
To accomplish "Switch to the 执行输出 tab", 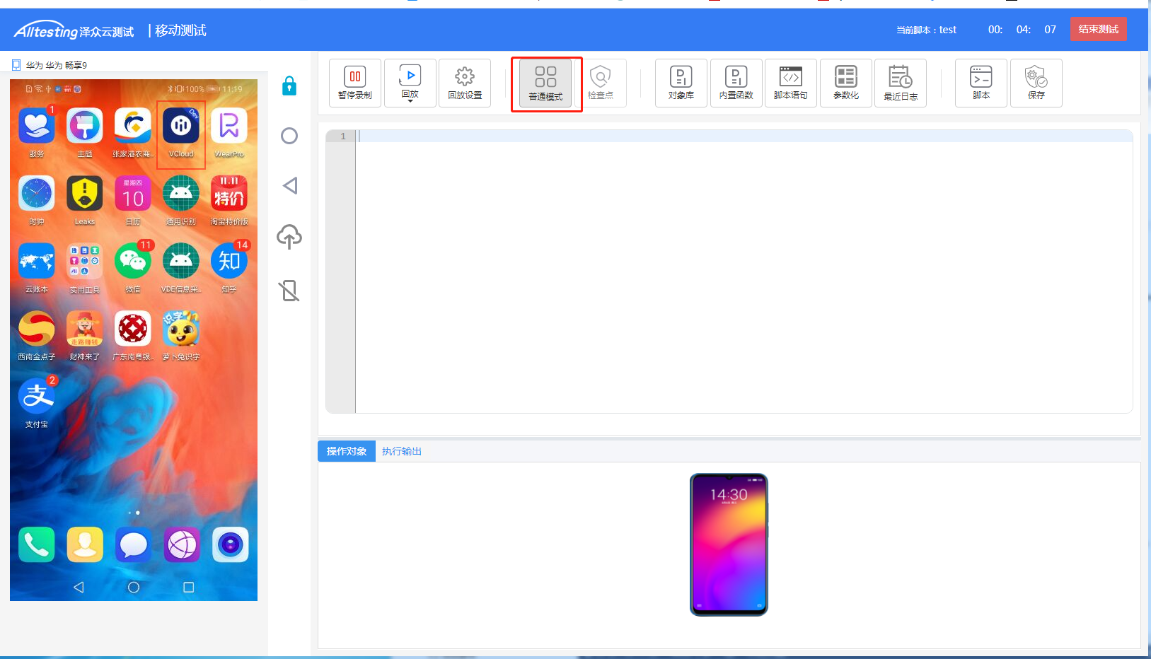I will 401,451.
